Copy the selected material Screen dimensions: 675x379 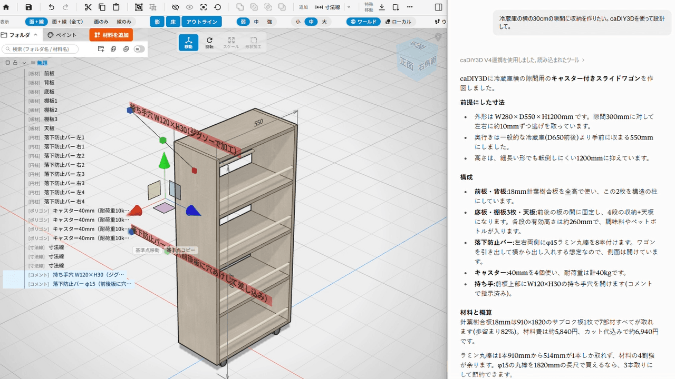point(102,7)
